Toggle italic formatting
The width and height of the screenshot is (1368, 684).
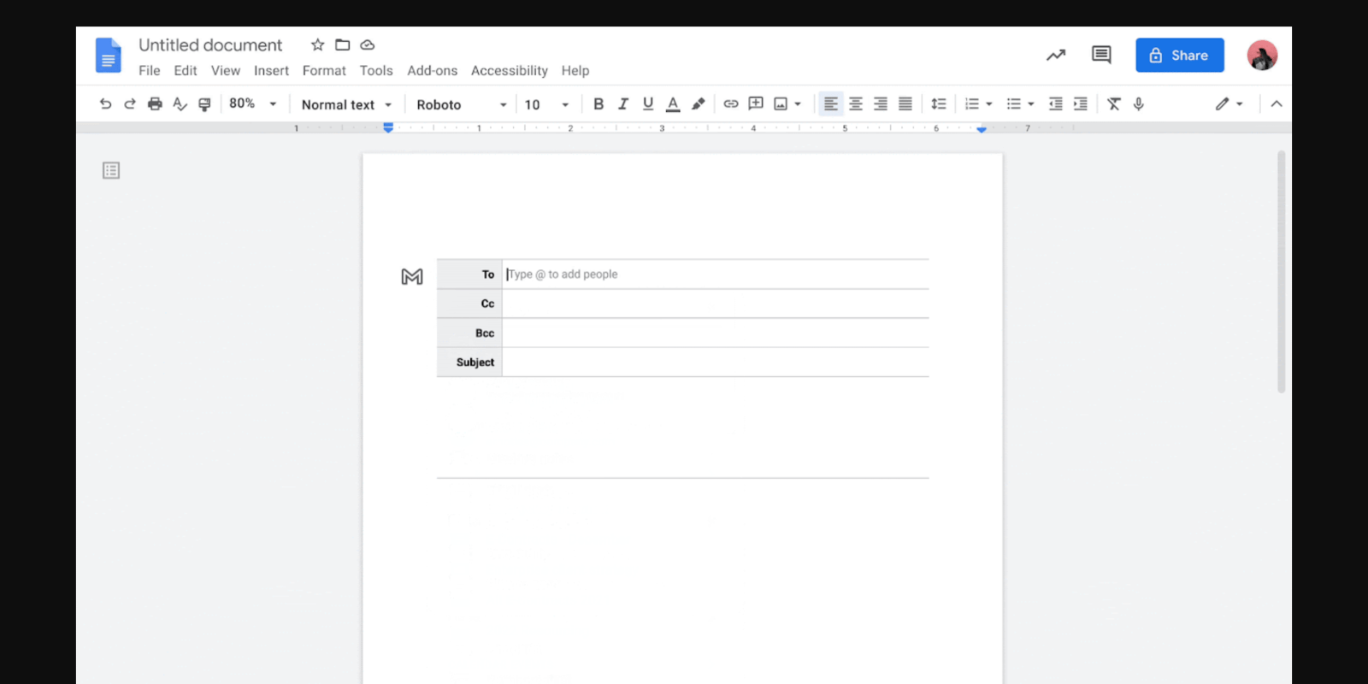(623, 104)
